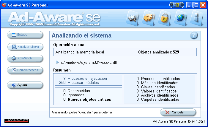Click the arrow beside the wscsvc.dll path
Viewport: 208px width, 127px height.
(58, 62)
